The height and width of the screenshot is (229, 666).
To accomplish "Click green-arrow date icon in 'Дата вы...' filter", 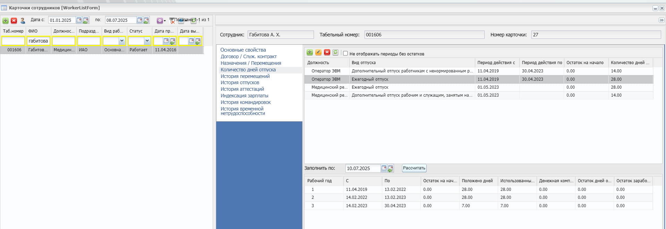I will tap(198, 41).
